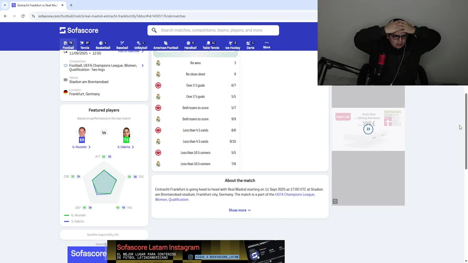Click the ad info icon
The width and height of the screenshot is (468, 263).
click(x=335, y=201)
